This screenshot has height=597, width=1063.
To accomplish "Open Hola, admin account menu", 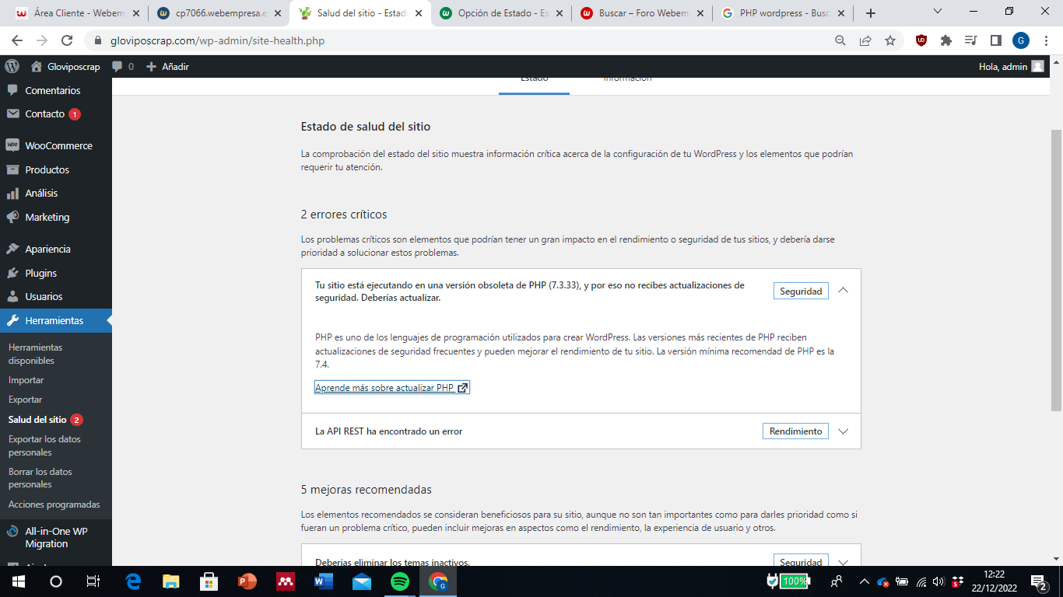I will click(1011, 66).
